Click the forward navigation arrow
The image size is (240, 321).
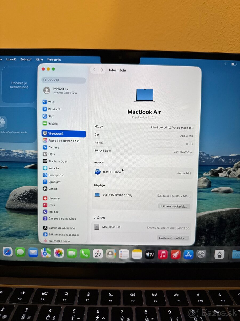pyautogui.click(x=102, y=70)
